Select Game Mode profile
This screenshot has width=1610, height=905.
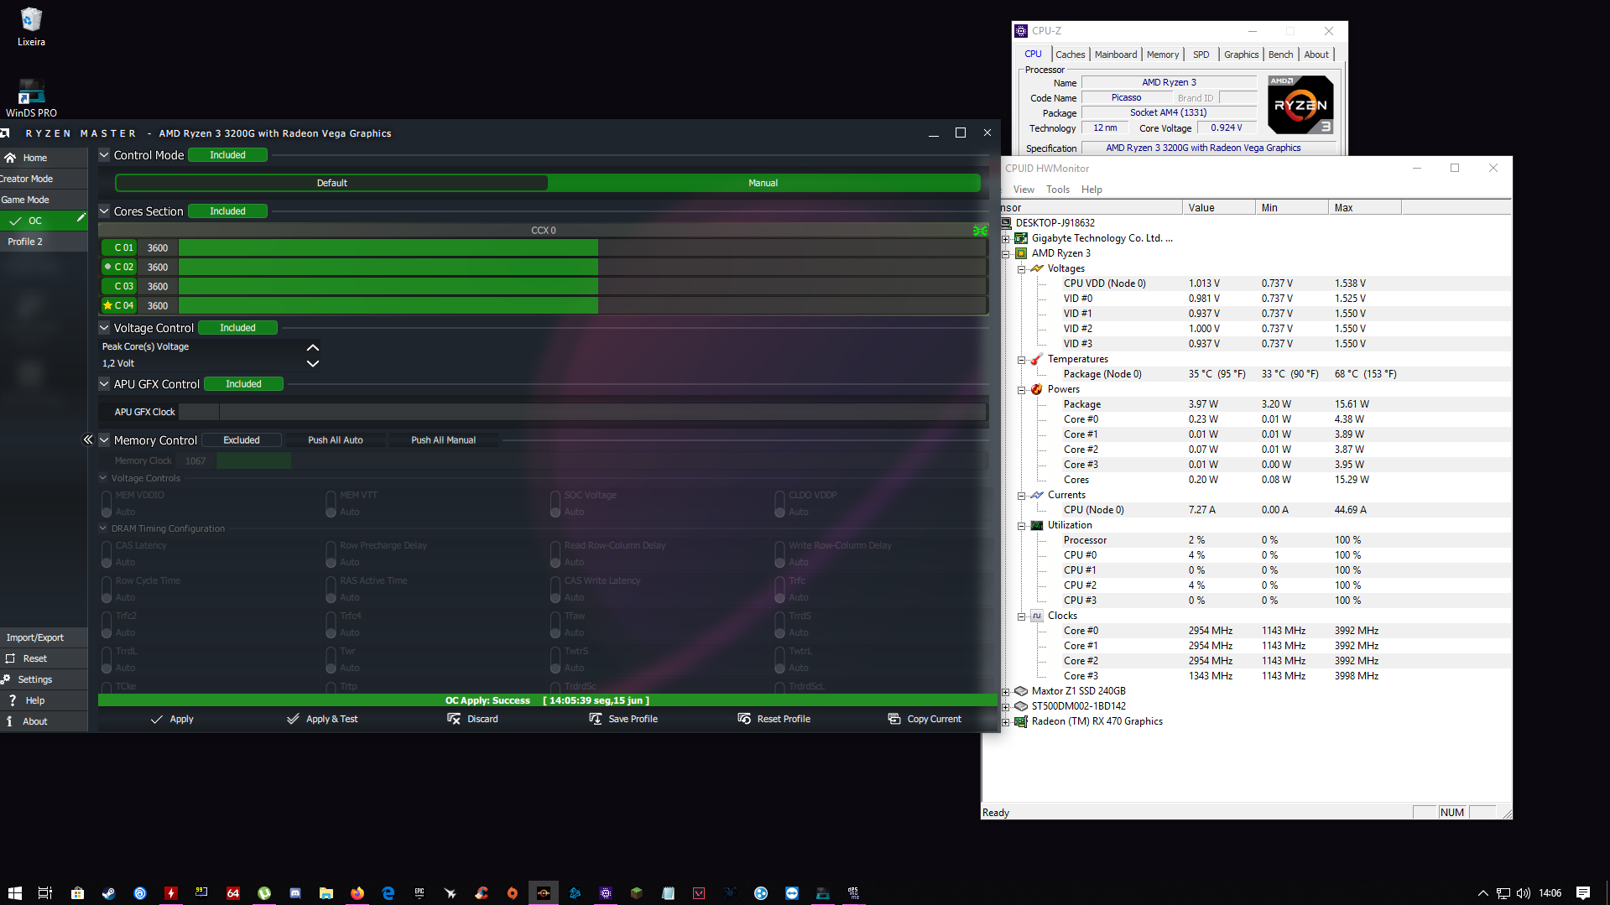(44, 200)
